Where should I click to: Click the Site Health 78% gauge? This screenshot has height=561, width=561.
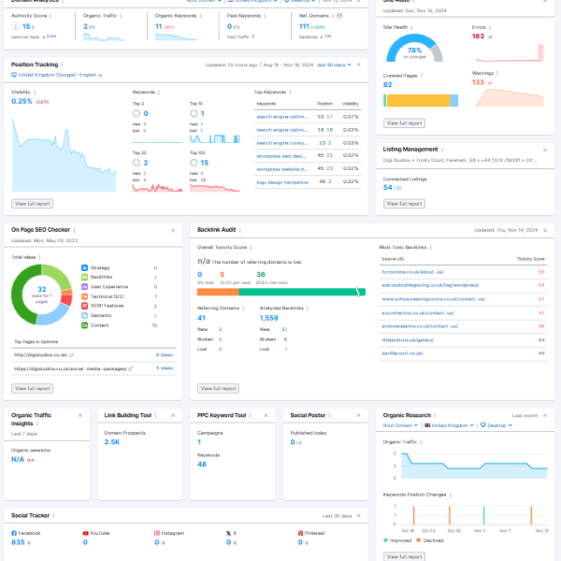click(414, 49)
